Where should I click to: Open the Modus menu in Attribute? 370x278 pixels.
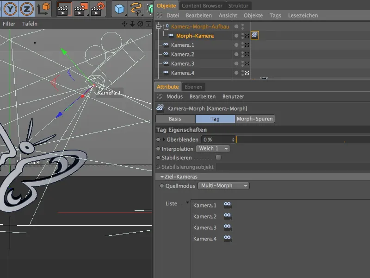click(175, 96)
